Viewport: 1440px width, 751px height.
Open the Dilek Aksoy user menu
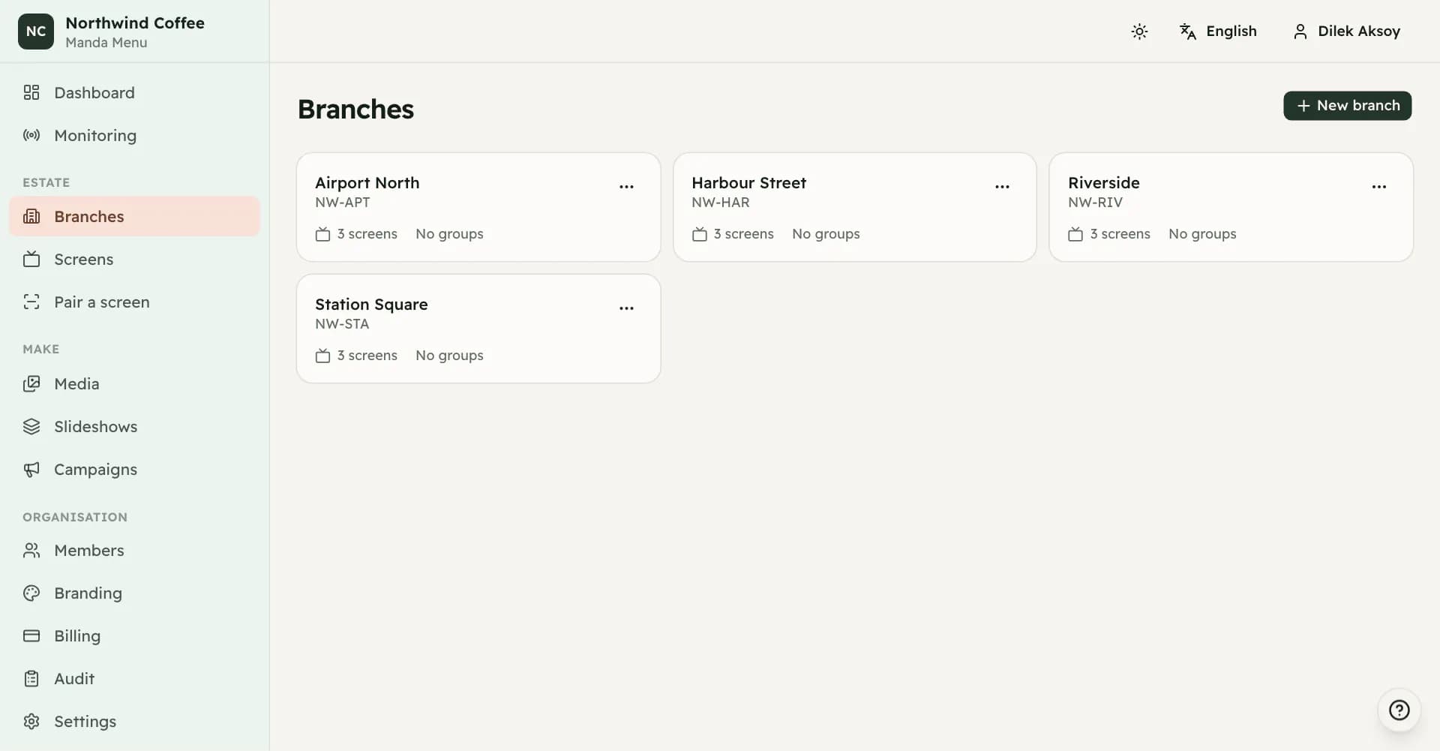[1347, 32]
